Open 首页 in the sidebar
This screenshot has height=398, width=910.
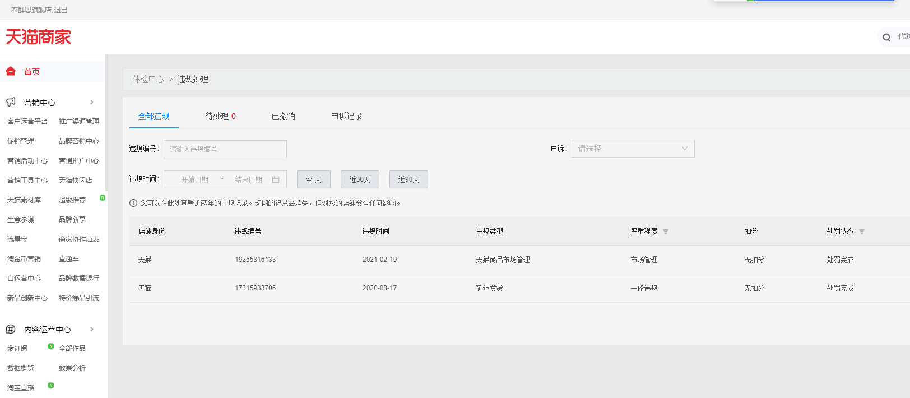tap(32, 72)
